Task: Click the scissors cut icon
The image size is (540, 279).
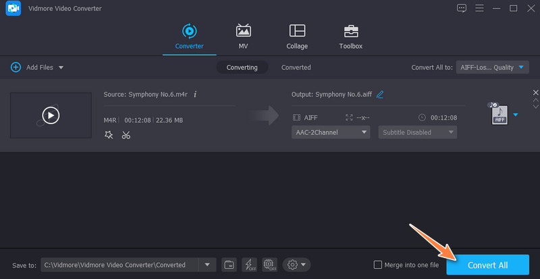Action: pos(126,135)
